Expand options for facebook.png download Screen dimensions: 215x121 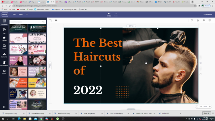128,114
